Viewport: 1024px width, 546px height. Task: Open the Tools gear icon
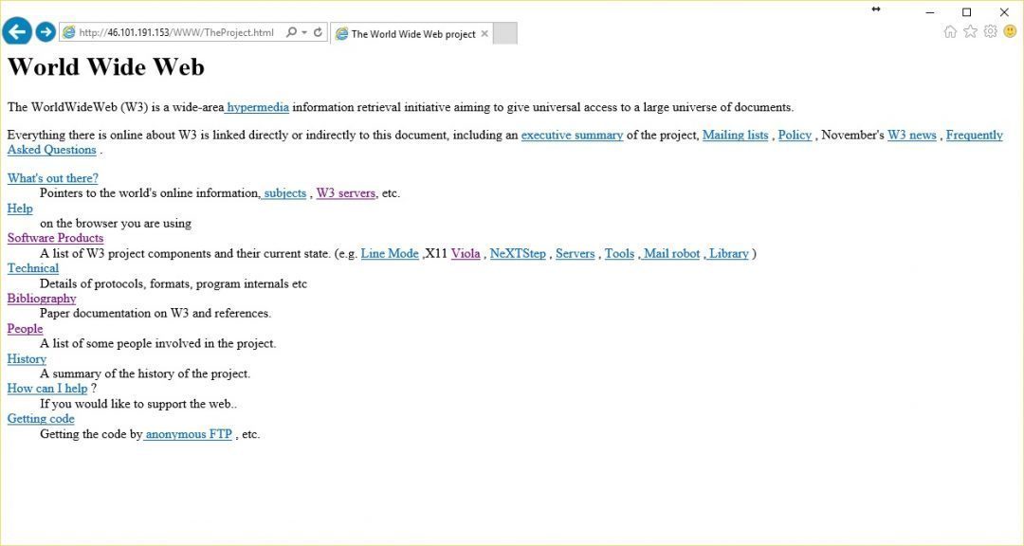pyautogui.click(x=991, y=31)
